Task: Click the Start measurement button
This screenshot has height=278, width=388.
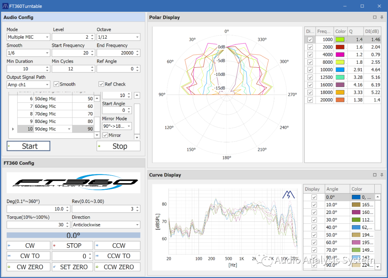Action: pyautogui.click(x=28, y=146)
